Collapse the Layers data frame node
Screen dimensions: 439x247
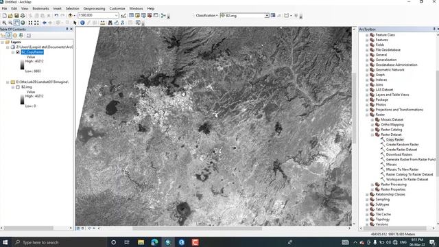pos(3,42)
